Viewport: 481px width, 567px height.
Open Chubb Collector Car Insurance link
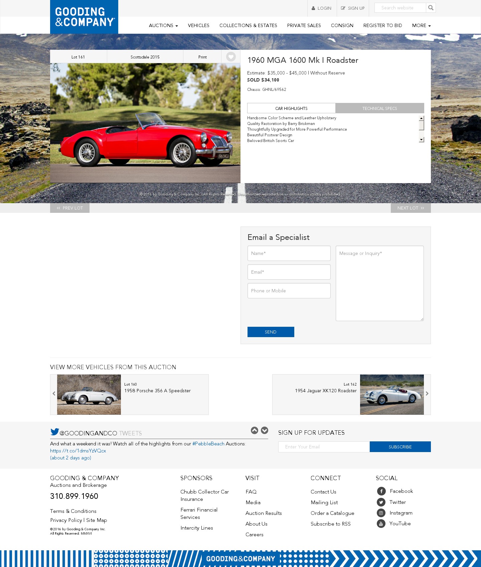tap(204, 495)
